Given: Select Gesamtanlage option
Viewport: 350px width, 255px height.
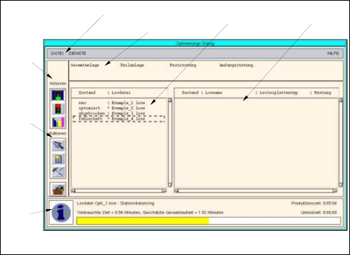Looking at the screenshot, I should coord(85,65).
